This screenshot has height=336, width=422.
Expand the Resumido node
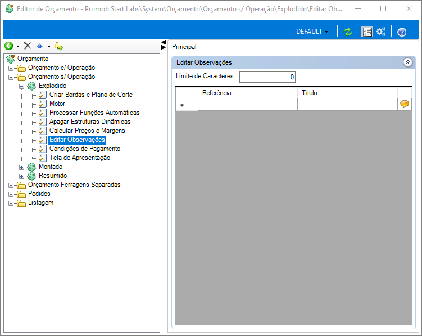click(21, 176)
